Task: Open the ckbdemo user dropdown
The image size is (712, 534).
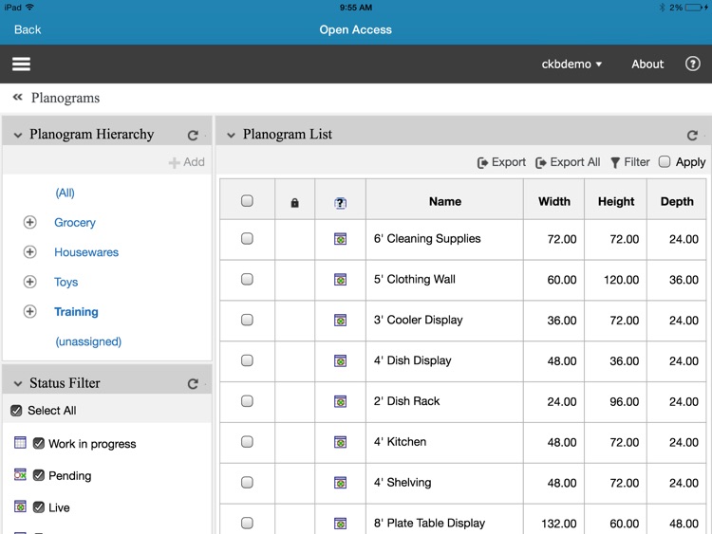Action: coord(571,64)
